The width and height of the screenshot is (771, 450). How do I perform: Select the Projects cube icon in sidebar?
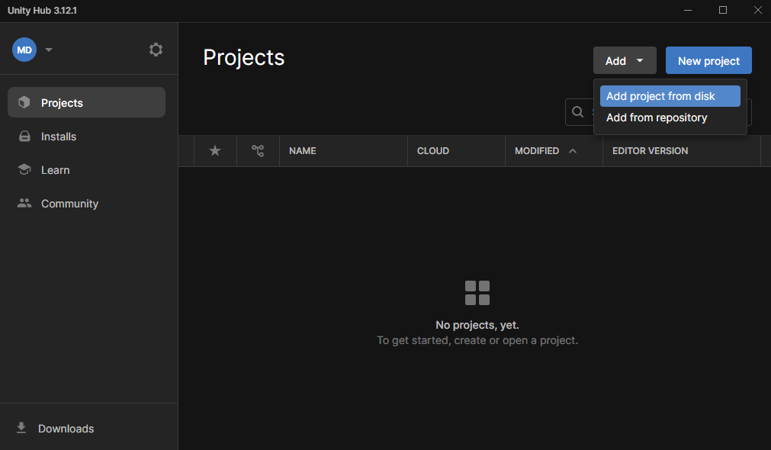click(x=24, y=103)
